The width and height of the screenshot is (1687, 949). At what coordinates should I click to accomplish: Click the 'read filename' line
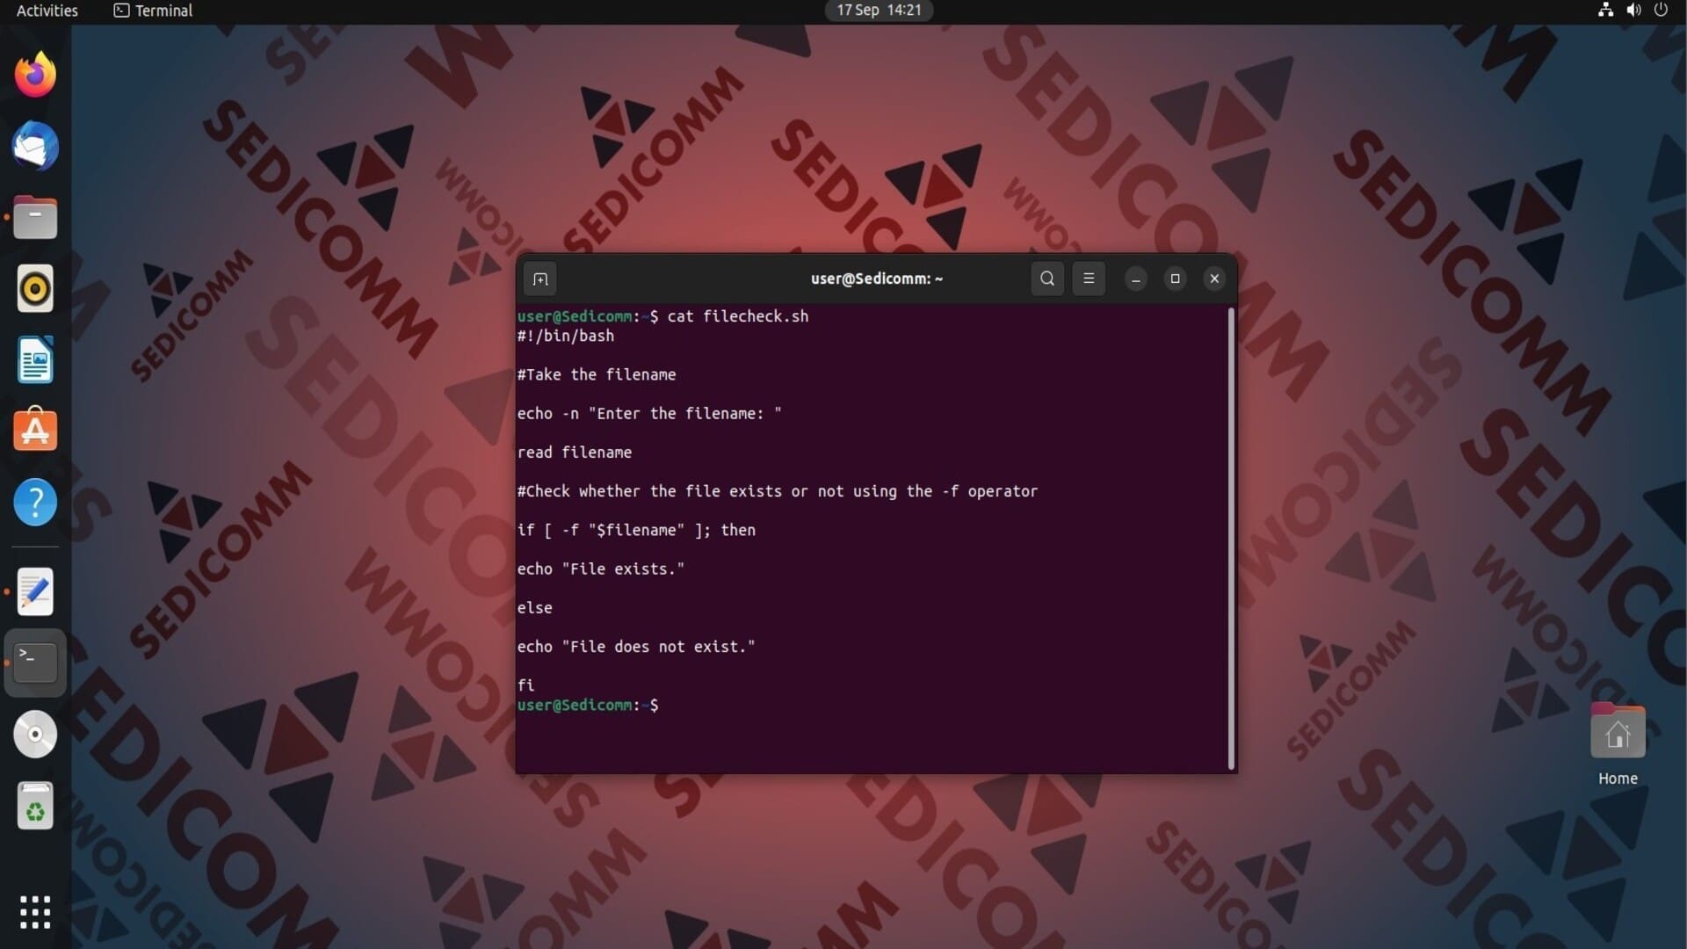coord(575,453)
